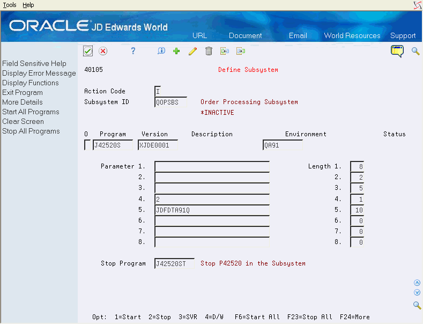Choose Start All Programs in sidebar
Image resolution: width=423 pixels, height=324 pixels.
pos(31,112)
